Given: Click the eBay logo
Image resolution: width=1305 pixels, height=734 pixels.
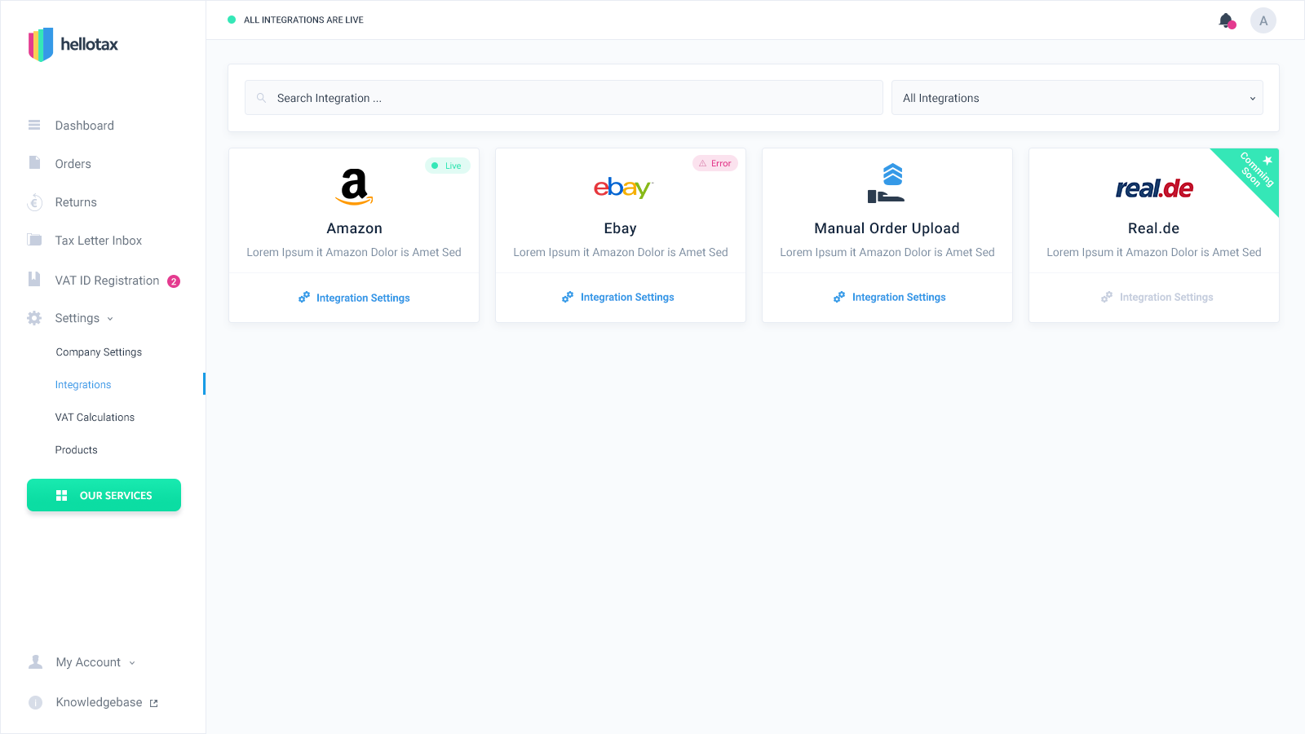Looking at the screenshot, I should [x=623, y=188].
